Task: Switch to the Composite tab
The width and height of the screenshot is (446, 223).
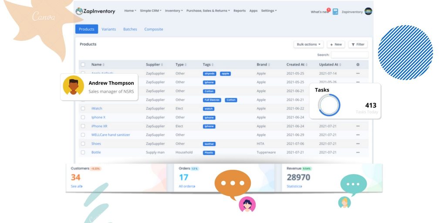Action: click(x=154, y=29)
